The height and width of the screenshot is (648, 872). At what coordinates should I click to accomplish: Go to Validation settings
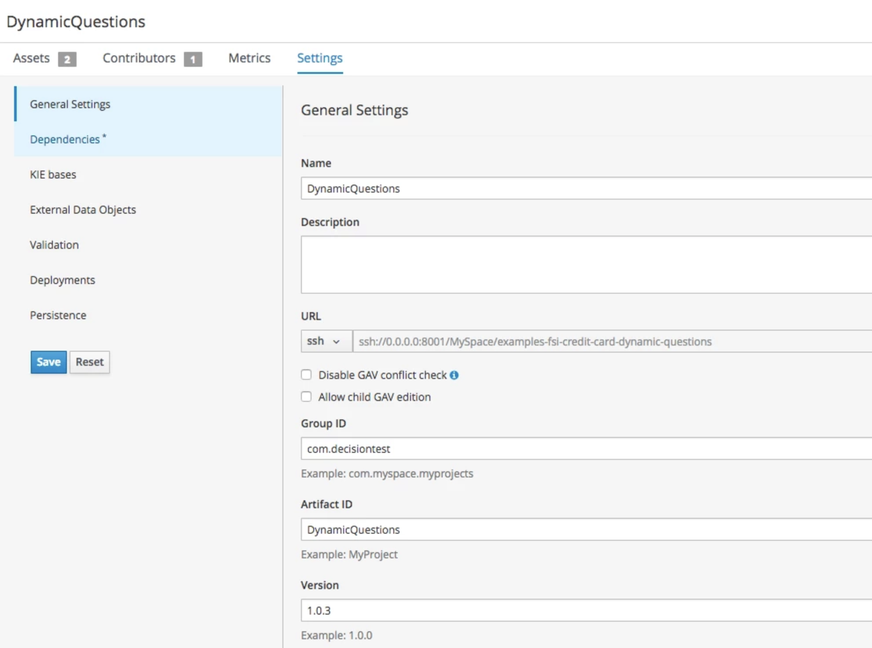(x=54, y=245)
